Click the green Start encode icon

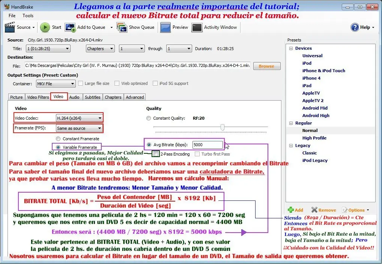point(45,27)
